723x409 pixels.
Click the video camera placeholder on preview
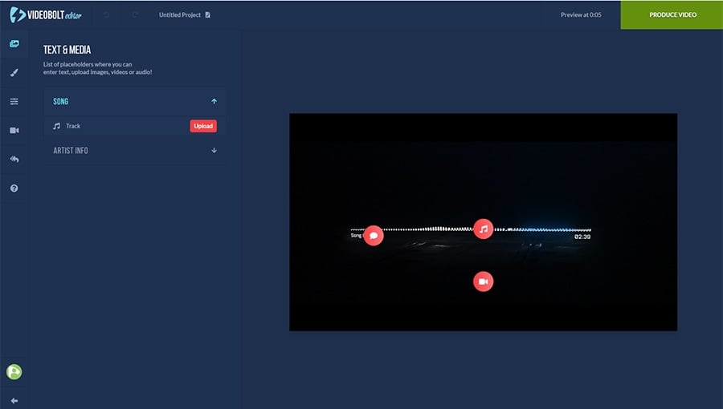click(483, 281)
